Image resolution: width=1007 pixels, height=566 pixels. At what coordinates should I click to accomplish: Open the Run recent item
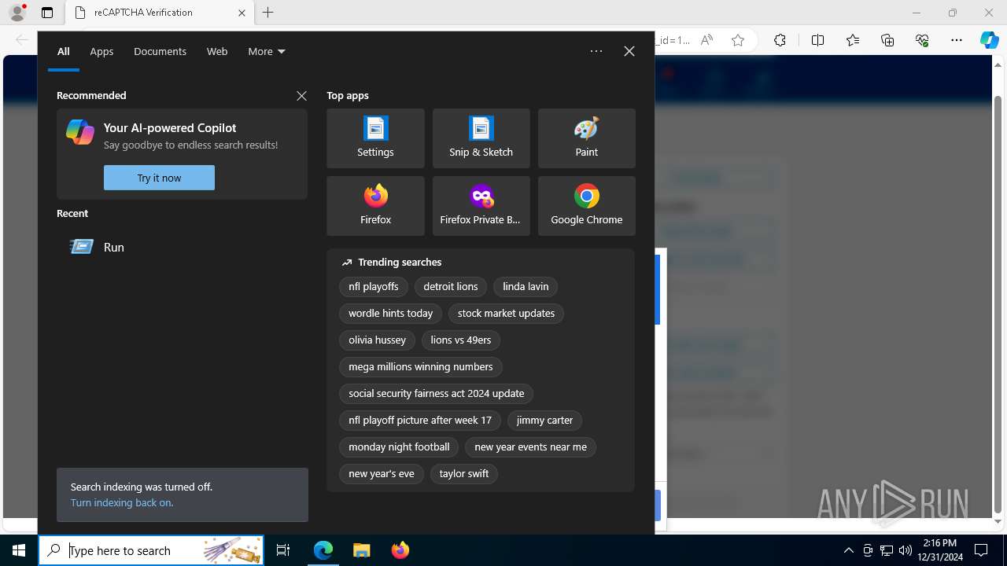182,247
